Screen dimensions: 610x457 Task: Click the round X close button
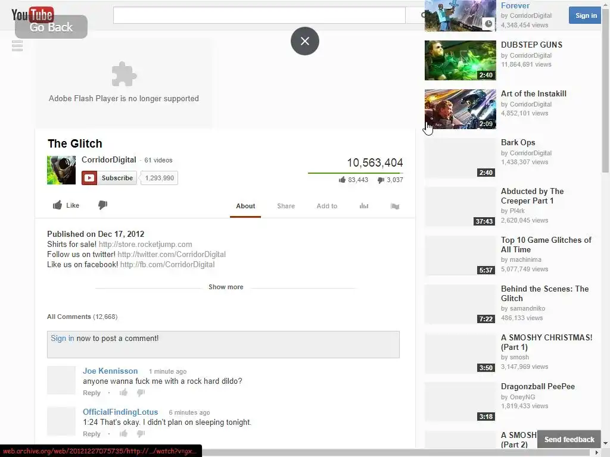304,41
